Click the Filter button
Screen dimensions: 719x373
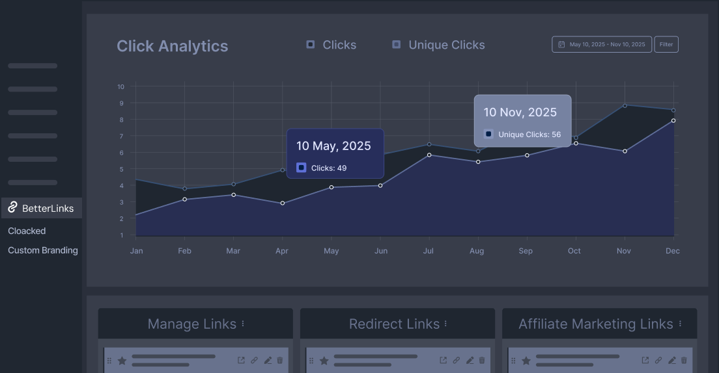tap(666, 45)
